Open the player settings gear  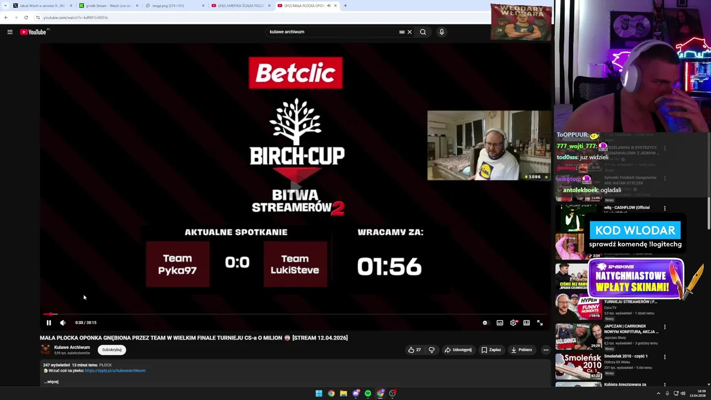[513, 323]
